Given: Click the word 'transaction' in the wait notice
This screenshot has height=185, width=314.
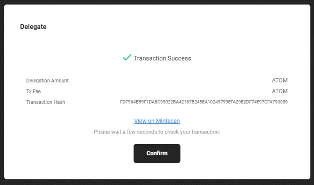Looking at the screenshot, I should click(x=205, y=132).
